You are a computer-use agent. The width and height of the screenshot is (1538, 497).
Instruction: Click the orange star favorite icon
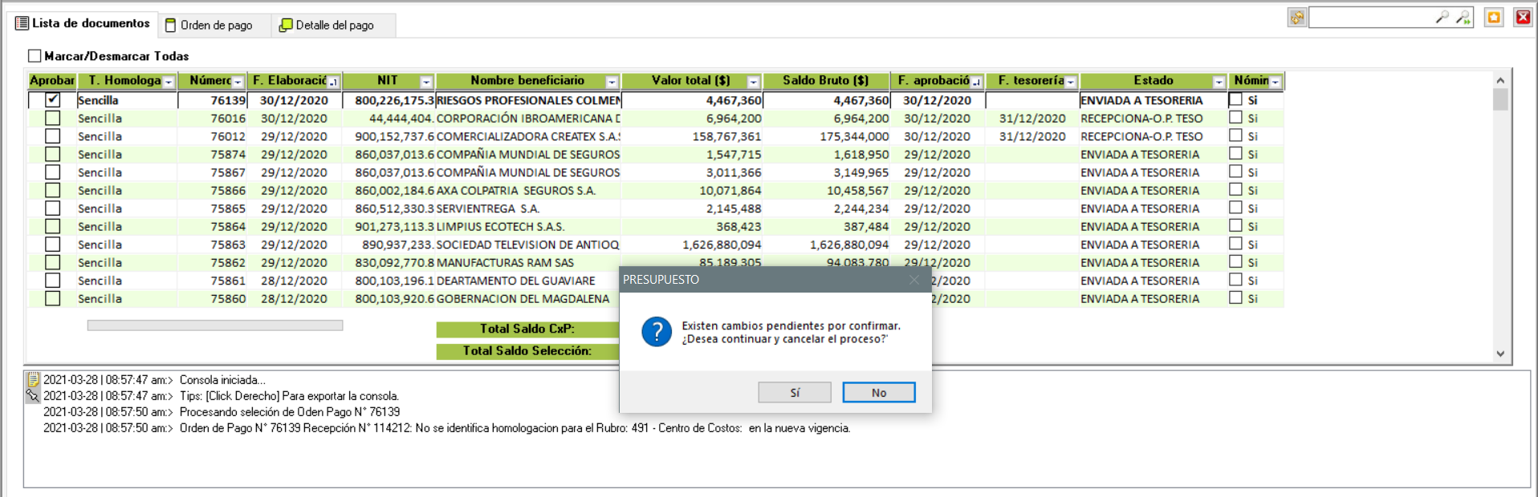point(1494,18)
